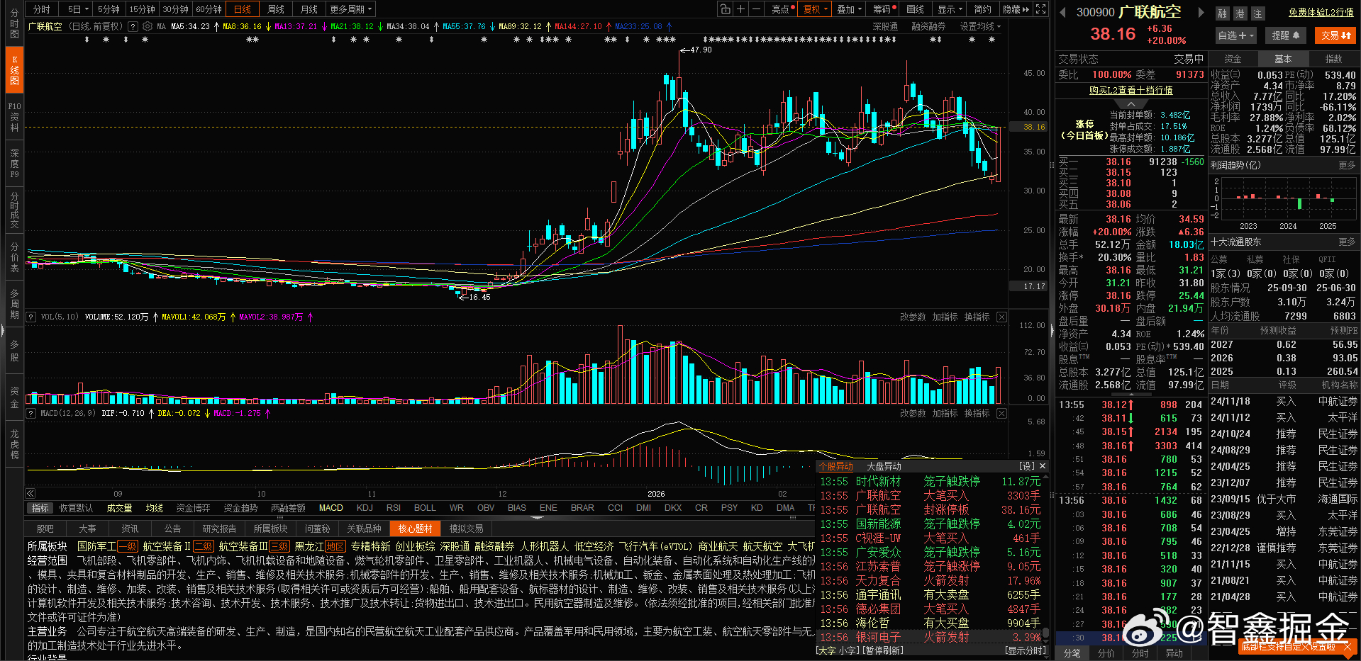Click the lock icon in chart toolbar
Screen dimensions: 1361x661
tap(725, 9)
